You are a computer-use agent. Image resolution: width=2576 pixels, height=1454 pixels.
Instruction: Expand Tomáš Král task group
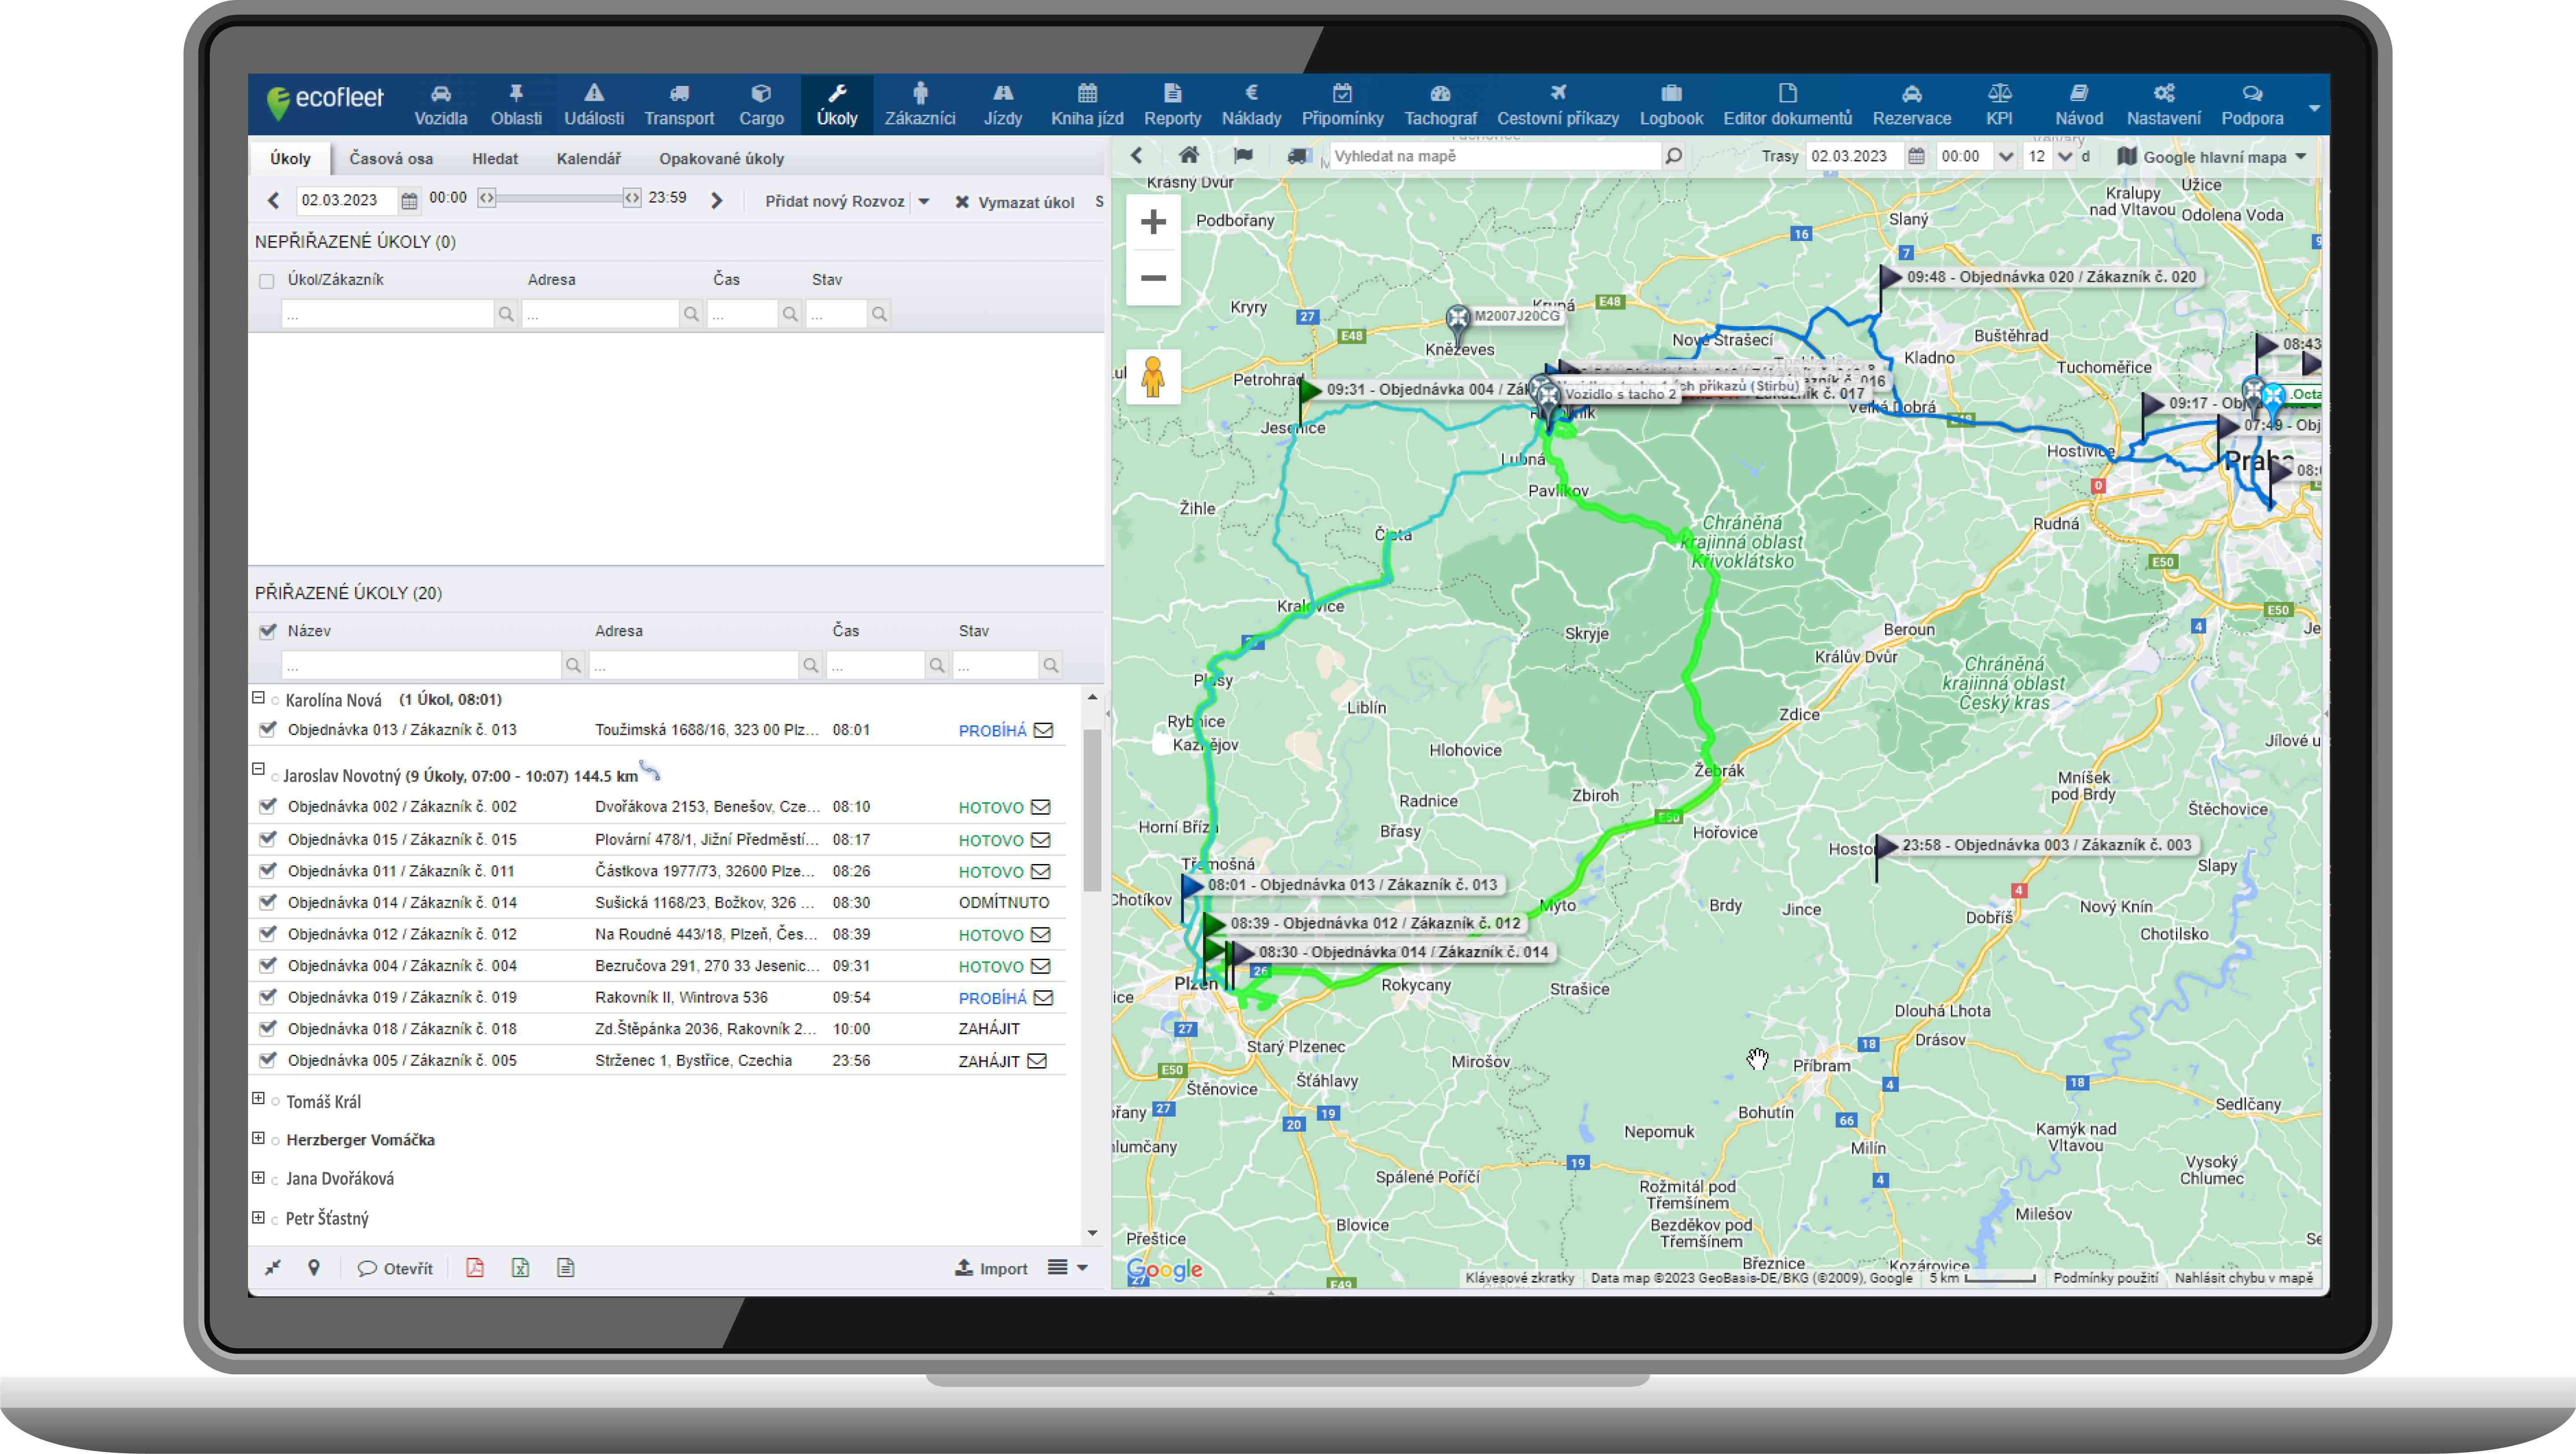[x=258, y=1099]
